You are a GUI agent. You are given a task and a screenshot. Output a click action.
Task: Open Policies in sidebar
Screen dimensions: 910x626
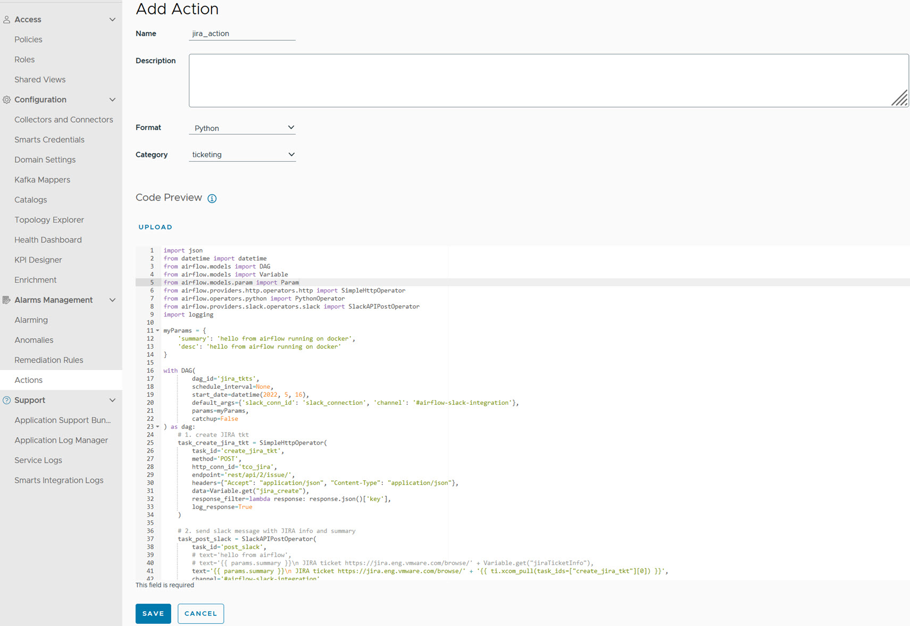point(28,39)
